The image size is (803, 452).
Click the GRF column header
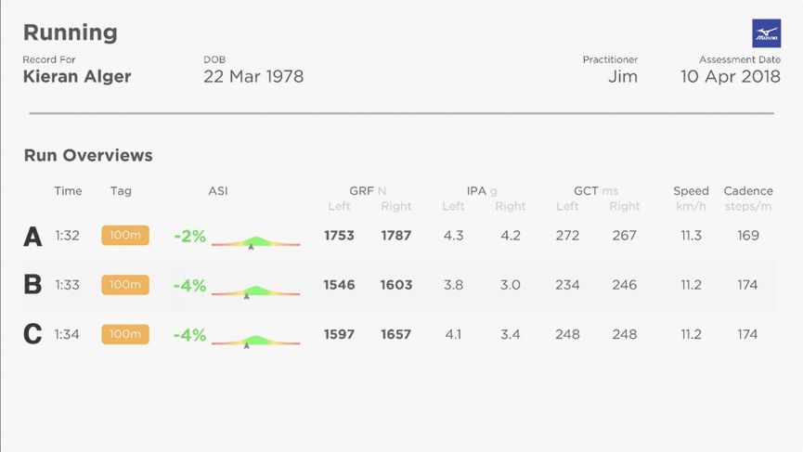point(361,191)
